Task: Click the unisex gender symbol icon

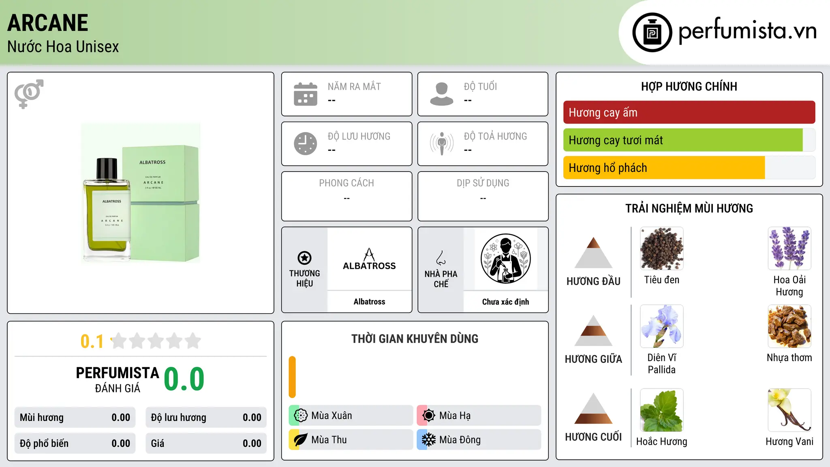Action: click(29, 94)
